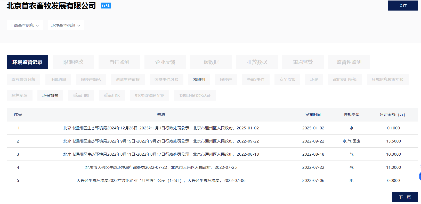Screen dimensions: 421x204
Task: Select the 能/水效领跑企业 sub-tab
Action: (x=149, y=95)
